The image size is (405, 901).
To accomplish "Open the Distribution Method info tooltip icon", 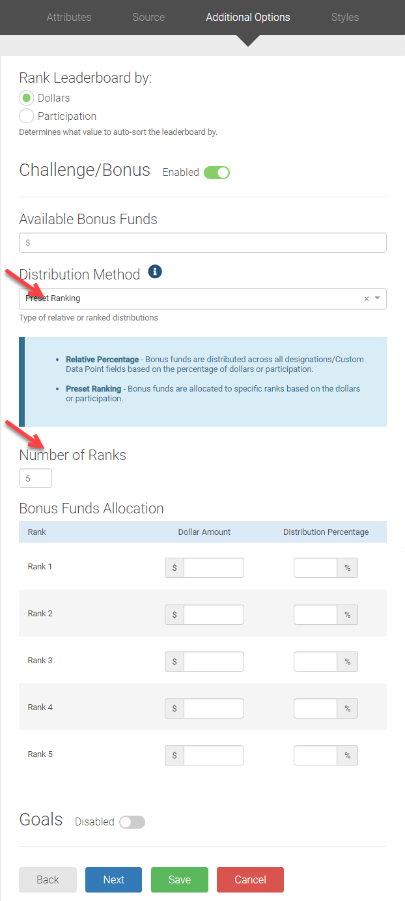I will pyautogui.click(x=155, y=272).
